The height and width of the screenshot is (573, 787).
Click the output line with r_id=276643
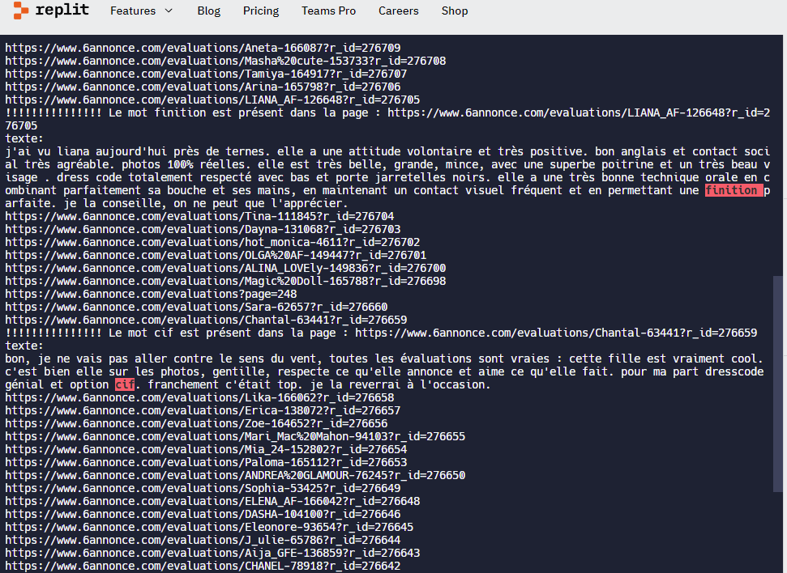[x=212, y=553]
